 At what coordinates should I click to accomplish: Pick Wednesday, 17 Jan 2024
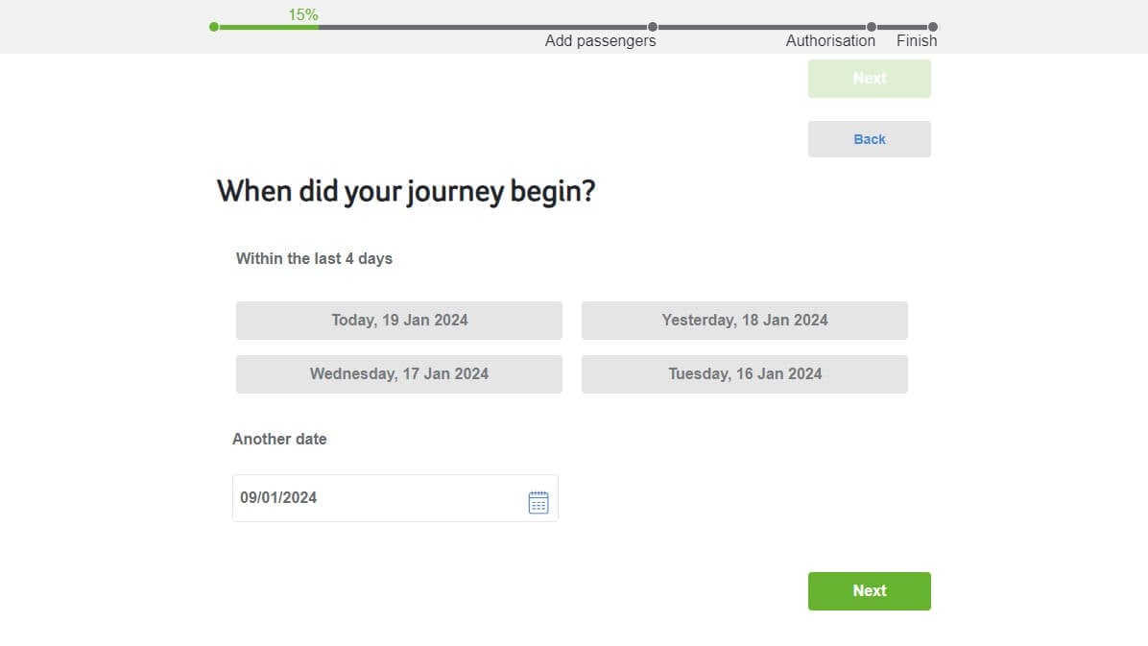pos(399,374)
